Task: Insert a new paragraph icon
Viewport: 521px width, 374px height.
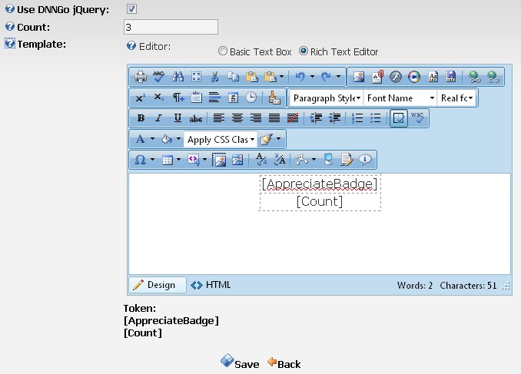Action: point(178,98)
